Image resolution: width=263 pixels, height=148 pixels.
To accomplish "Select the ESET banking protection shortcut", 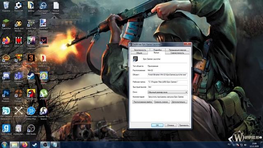I will click(6, 113).
